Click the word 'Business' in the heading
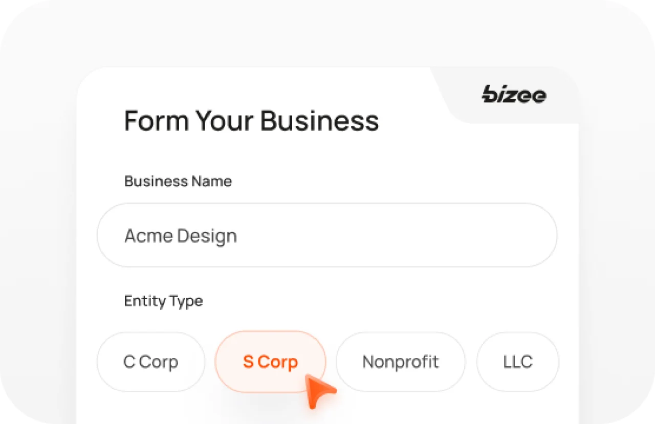Image resolution: width=655 pixels, height=424 pixels. [x=319, y=121]
